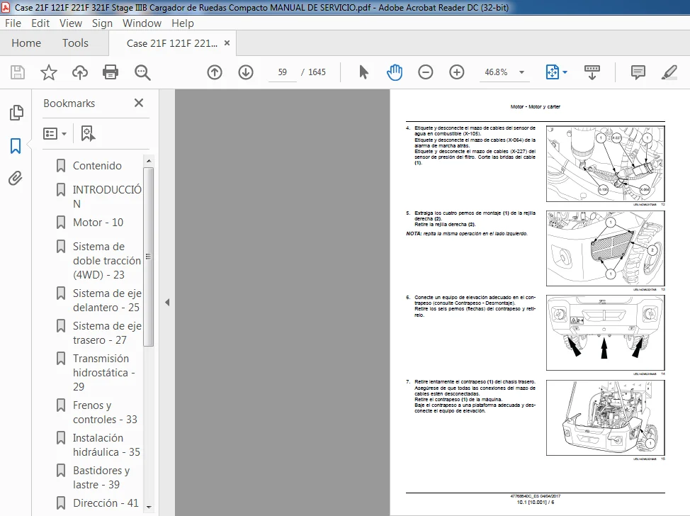Open the Edit menu
Viewport: 690px width, 516px height.
(x=40, y=23)
